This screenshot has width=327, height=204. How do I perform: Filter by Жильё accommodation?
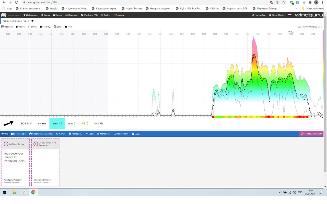pos(61,134)
